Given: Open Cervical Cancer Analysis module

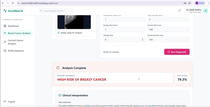Looking at the screenshot, I should [17, 42].
